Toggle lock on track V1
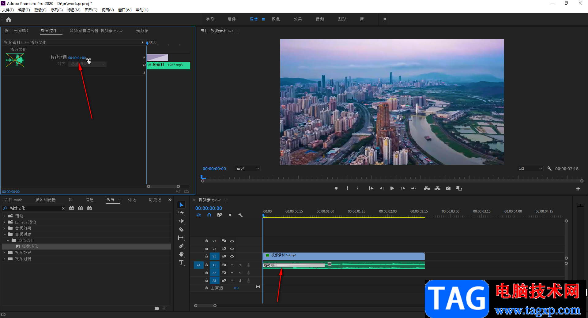This screenshot has height=318, width=588. [x=207, y=256]
